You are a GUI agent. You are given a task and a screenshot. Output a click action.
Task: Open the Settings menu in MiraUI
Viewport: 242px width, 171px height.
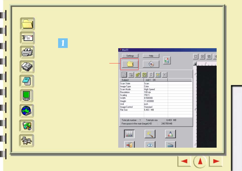pyautogui.click(x=130, y=56)
